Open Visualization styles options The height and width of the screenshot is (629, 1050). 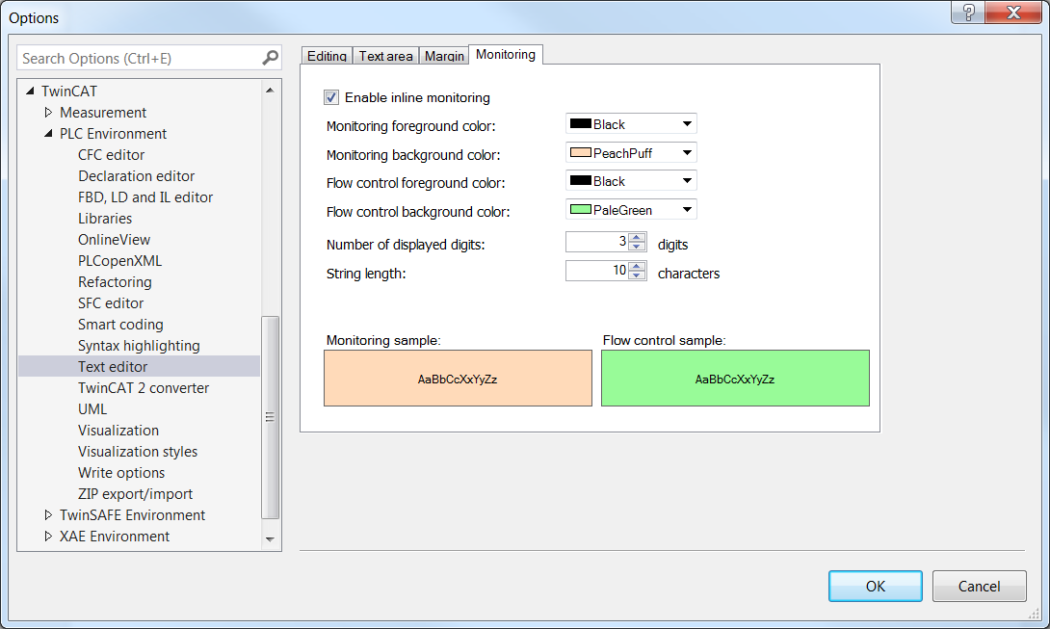[138, 452]
